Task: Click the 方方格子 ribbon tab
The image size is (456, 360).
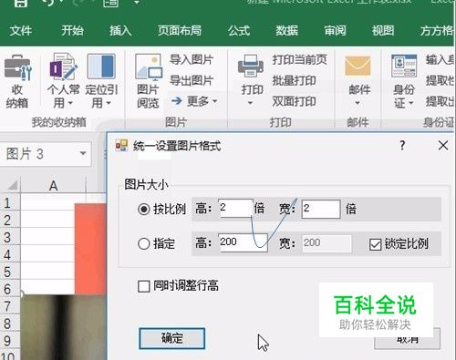Action: point(437,30)
